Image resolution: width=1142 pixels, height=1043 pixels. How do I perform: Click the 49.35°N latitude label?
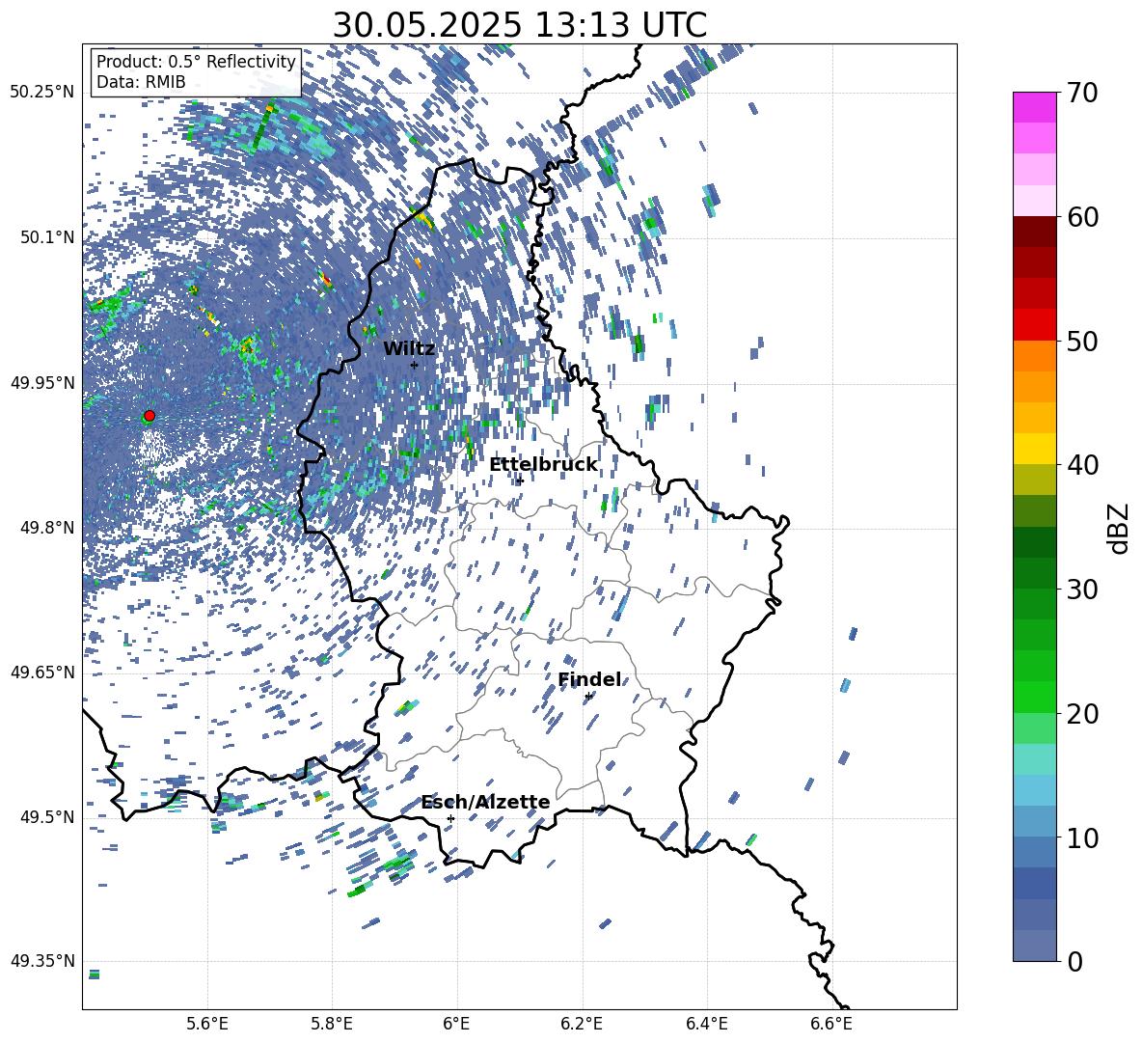coord(42,961)
